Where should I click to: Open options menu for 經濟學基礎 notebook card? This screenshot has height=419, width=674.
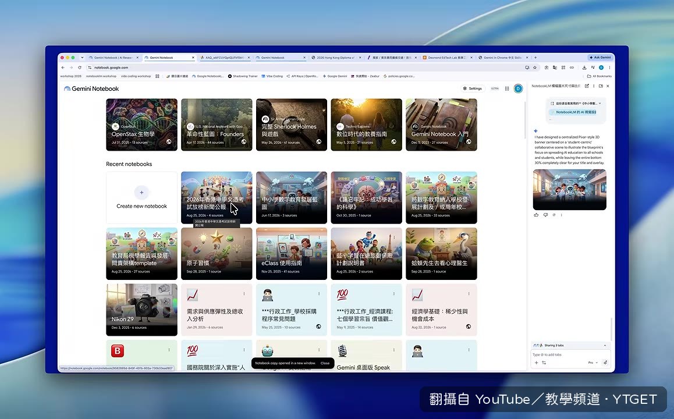click(469, 294)
